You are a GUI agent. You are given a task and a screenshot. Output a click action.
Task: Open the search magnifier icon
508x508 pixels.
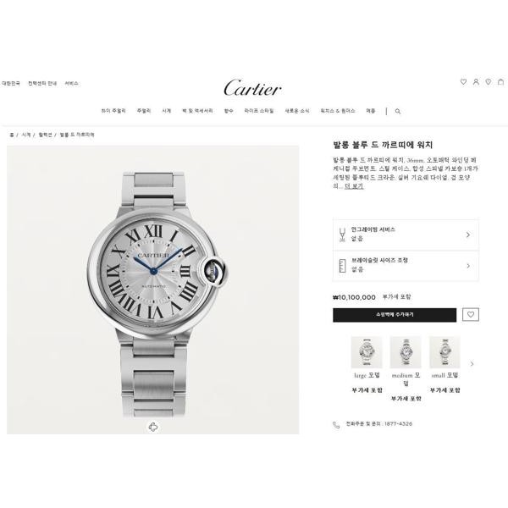[x=398, y=111]
